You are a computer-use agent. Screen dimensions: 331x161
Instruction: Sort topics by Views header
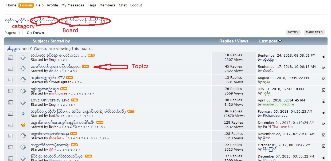243,41
